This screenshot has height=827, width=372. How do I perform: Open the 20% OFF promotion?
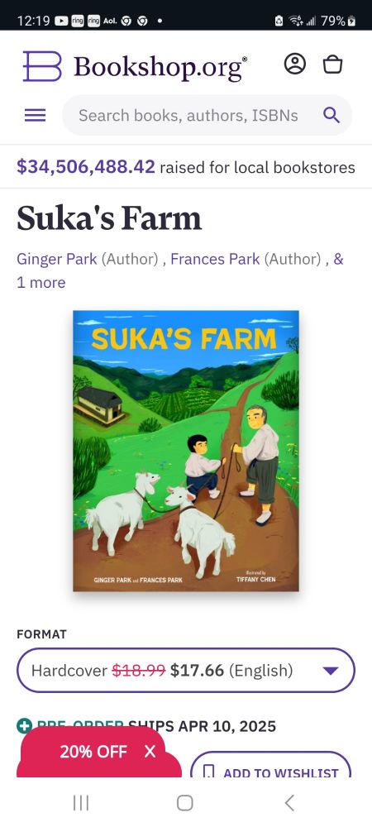coord(93,752)
